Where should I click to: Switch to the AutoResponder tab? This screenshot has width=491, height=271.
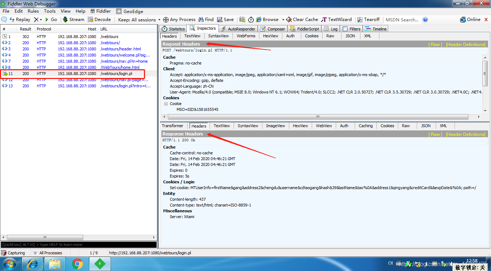pyautogui.click(x=238, y=29)
